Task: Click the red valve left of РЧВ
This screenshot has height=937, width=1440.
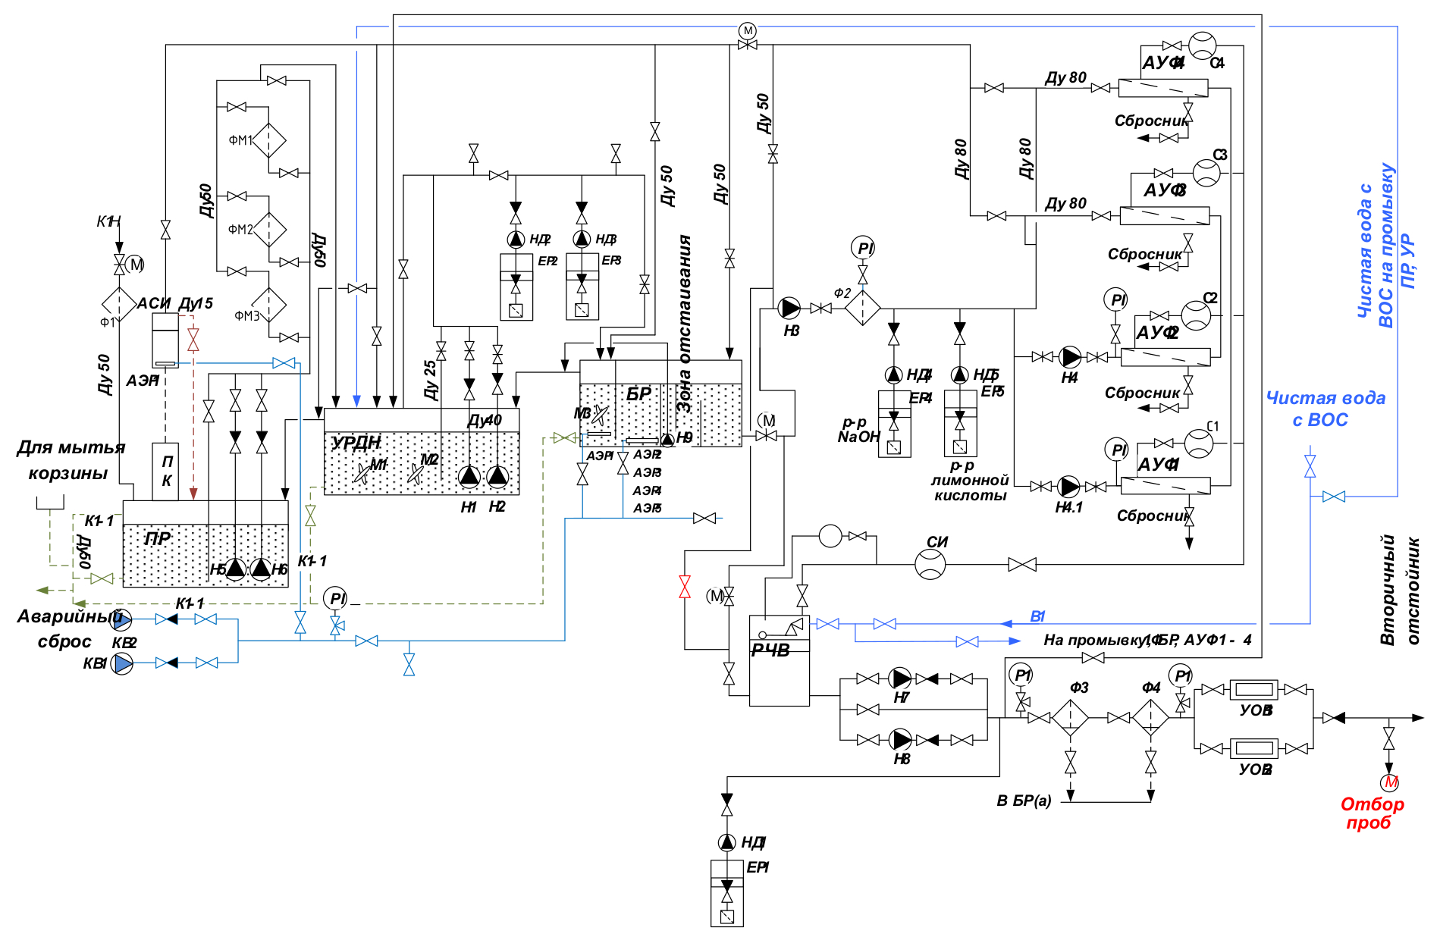Action: click(x=685, y=587)
